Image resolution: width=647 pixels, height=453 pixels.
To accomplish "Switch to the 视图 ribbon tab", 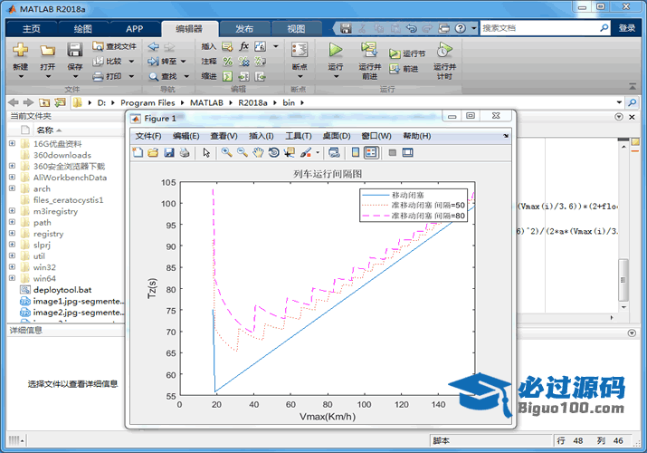I will pyautogui.click(x=296, y=29).
